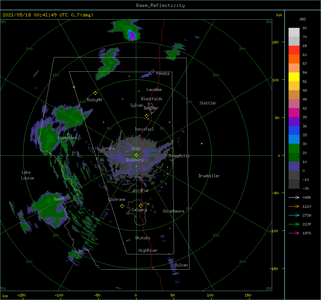Click the Calgary city label
Viewport: 321px width, 300px height.
[x=139, y=210]
